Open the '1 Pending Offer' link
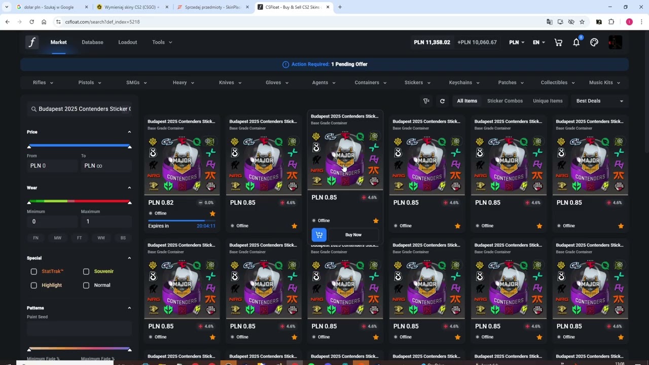 tap(349, 64)
